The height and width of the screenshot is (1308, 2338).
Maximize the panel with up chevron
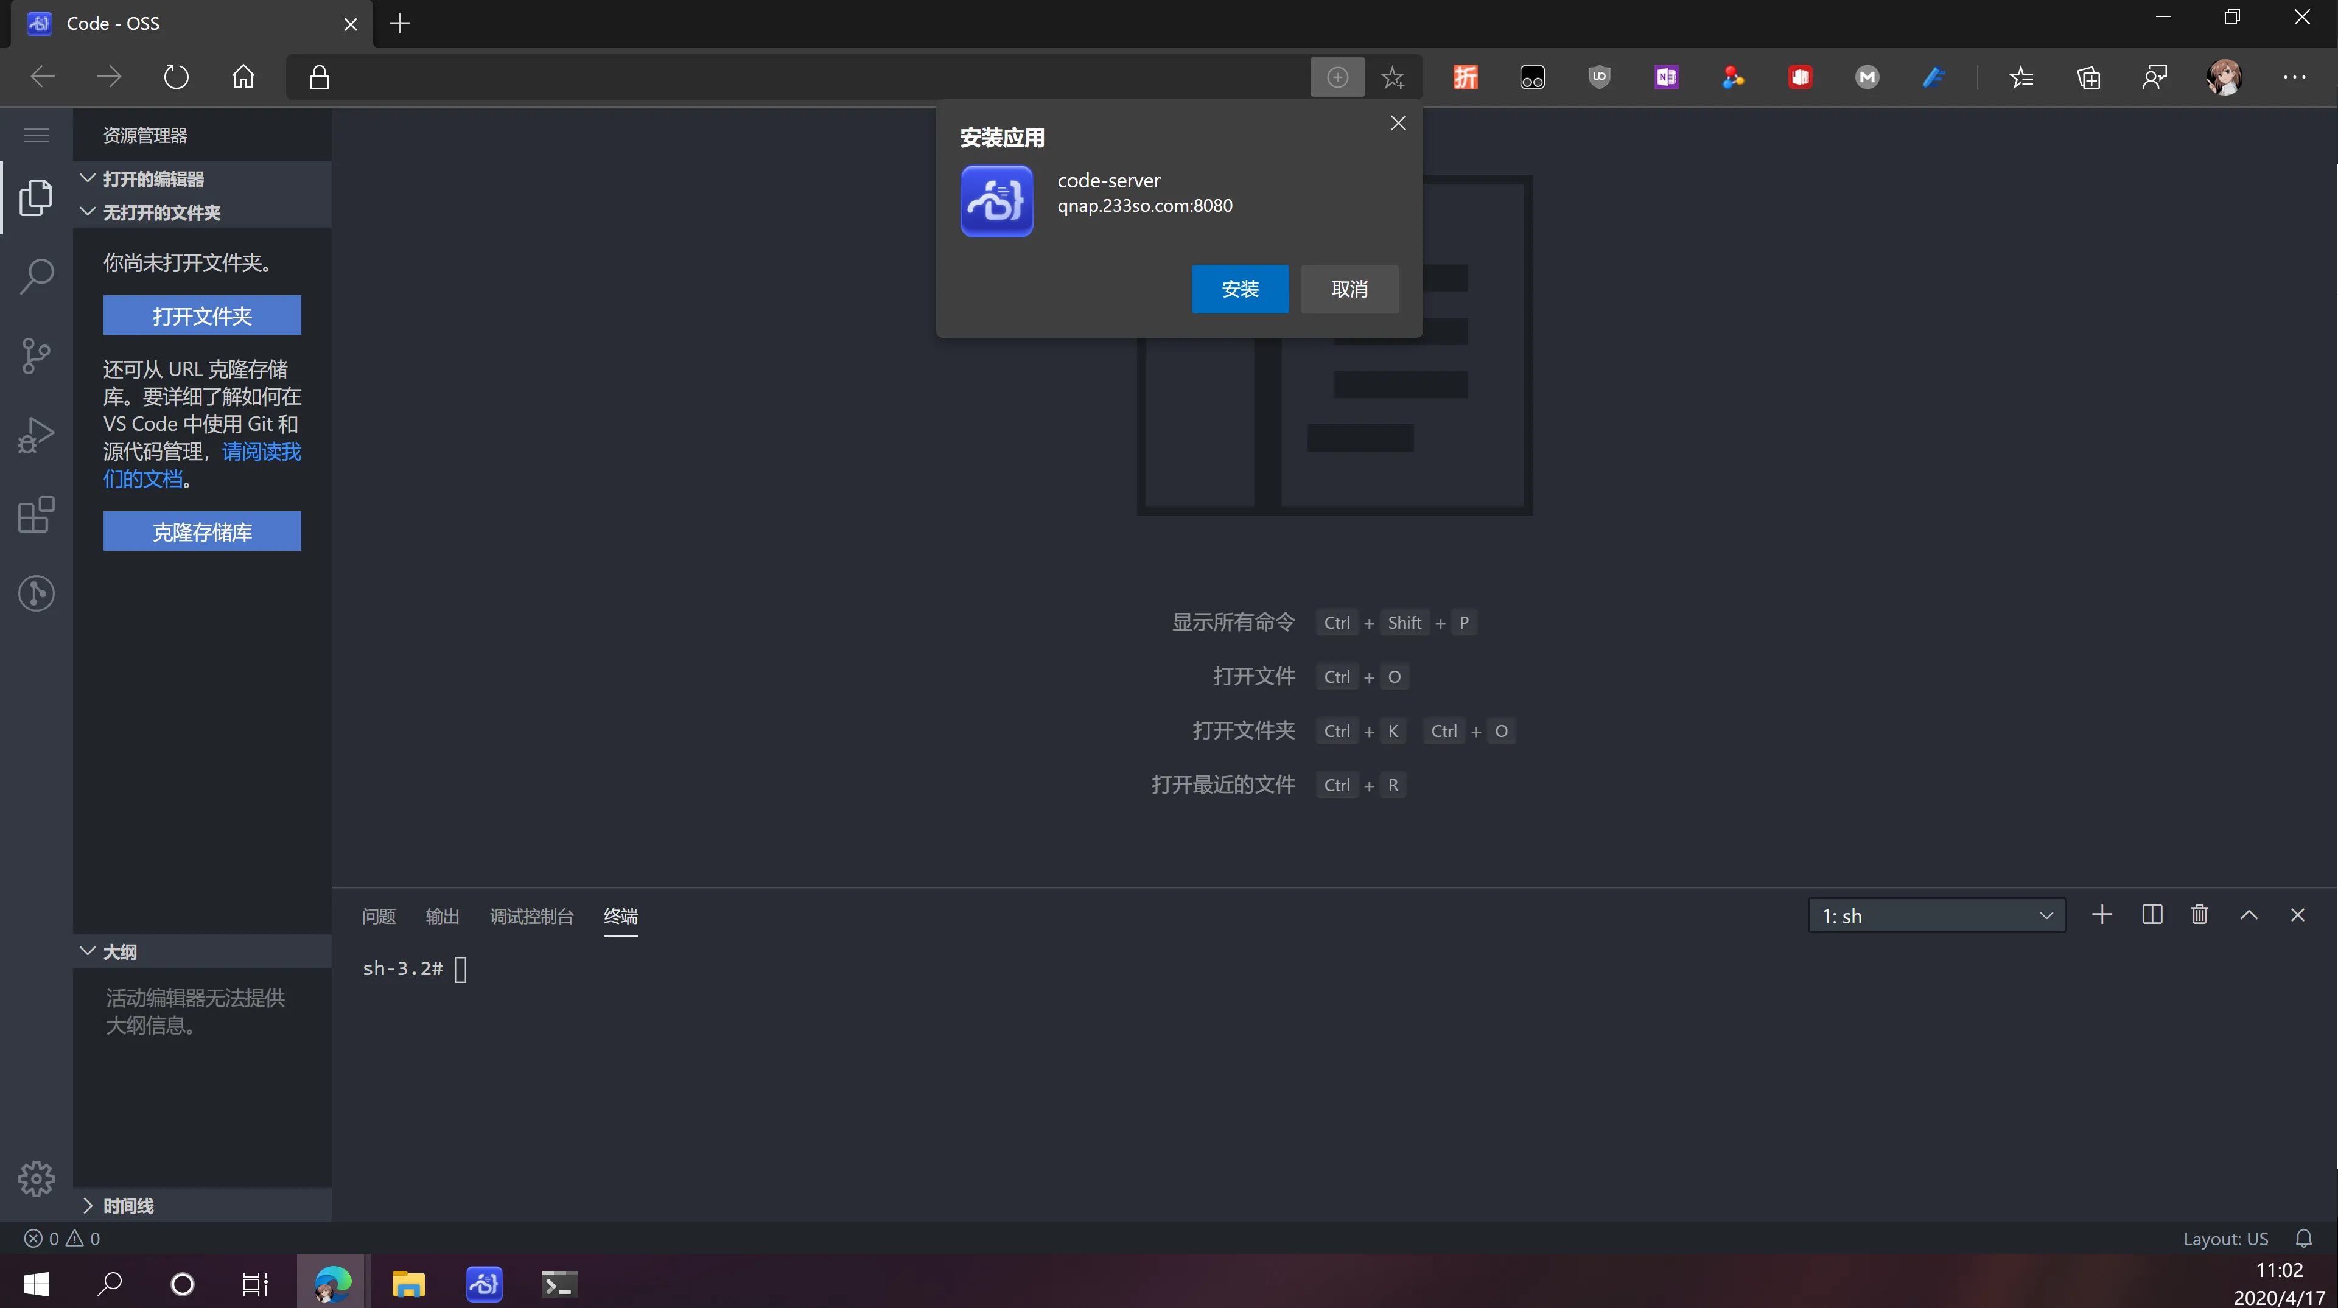2249,915
